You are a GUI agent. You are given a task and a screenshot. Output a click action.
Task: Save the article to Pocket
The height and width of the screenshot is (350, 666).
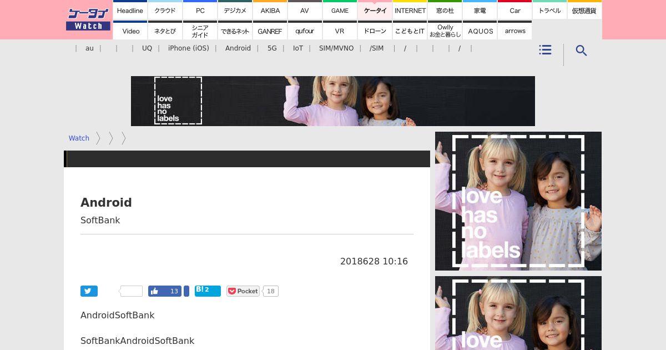(x=243, y=291)
